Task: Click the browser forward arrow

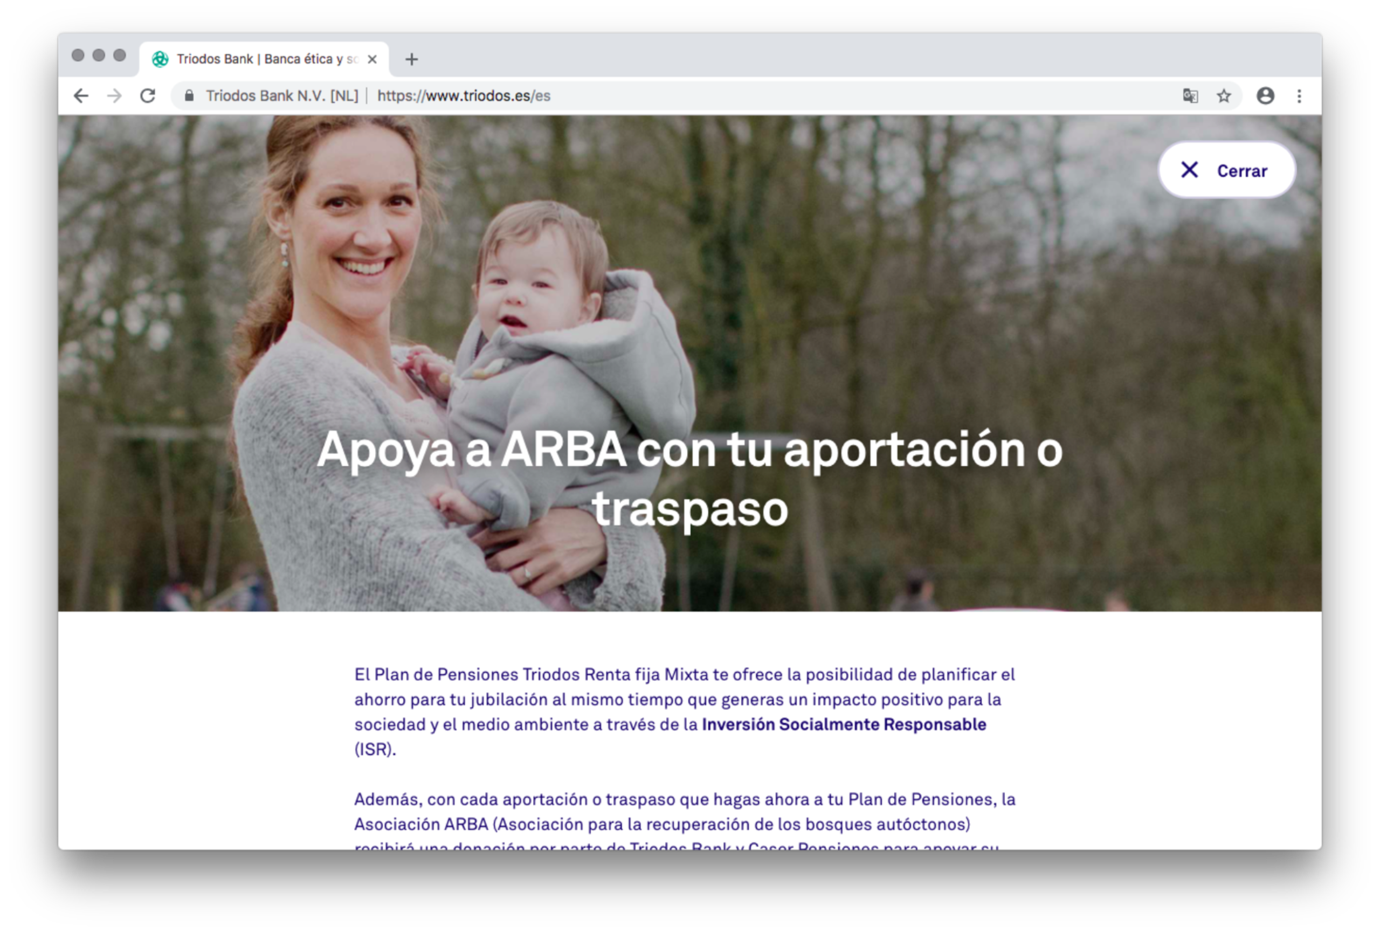Action: point(114,95)
